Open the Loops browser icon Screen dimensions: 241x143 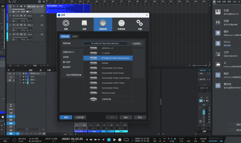point(218,33)
